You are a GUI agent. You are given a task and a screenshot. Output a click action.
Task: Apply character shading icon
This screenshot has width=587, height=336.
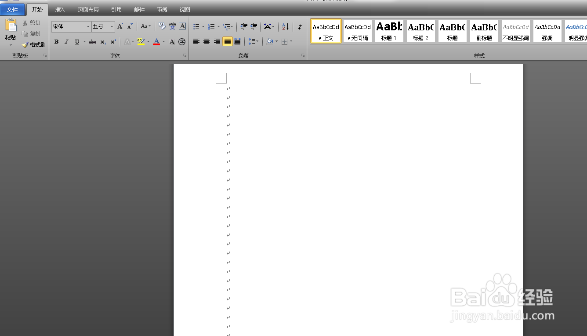(172, 42)
